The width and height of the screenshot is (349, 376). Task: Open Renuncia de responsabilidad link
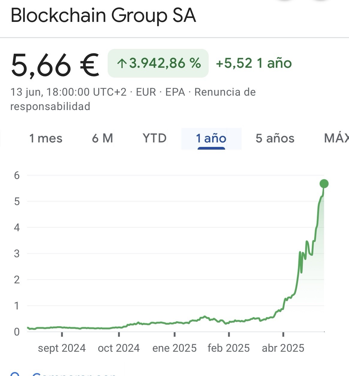point(133,99)
